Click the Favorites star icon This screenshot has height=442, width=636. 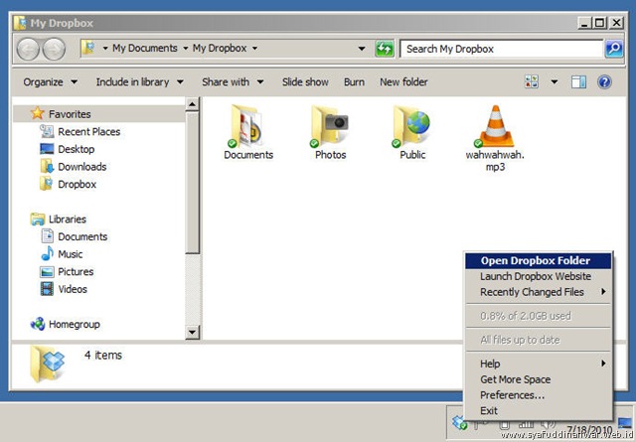(x=38, y=113)
